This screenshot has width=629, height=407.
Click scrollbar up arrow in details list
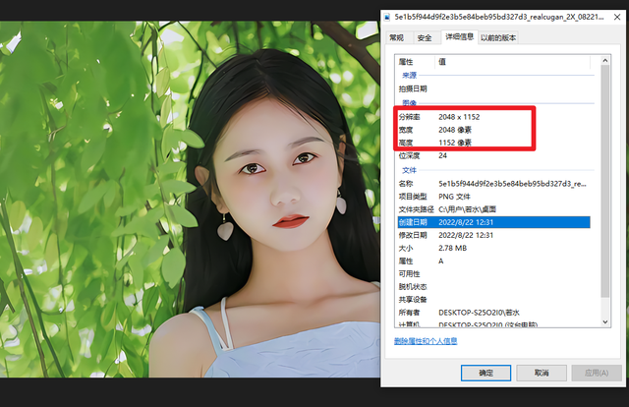[x=605, y=60]
